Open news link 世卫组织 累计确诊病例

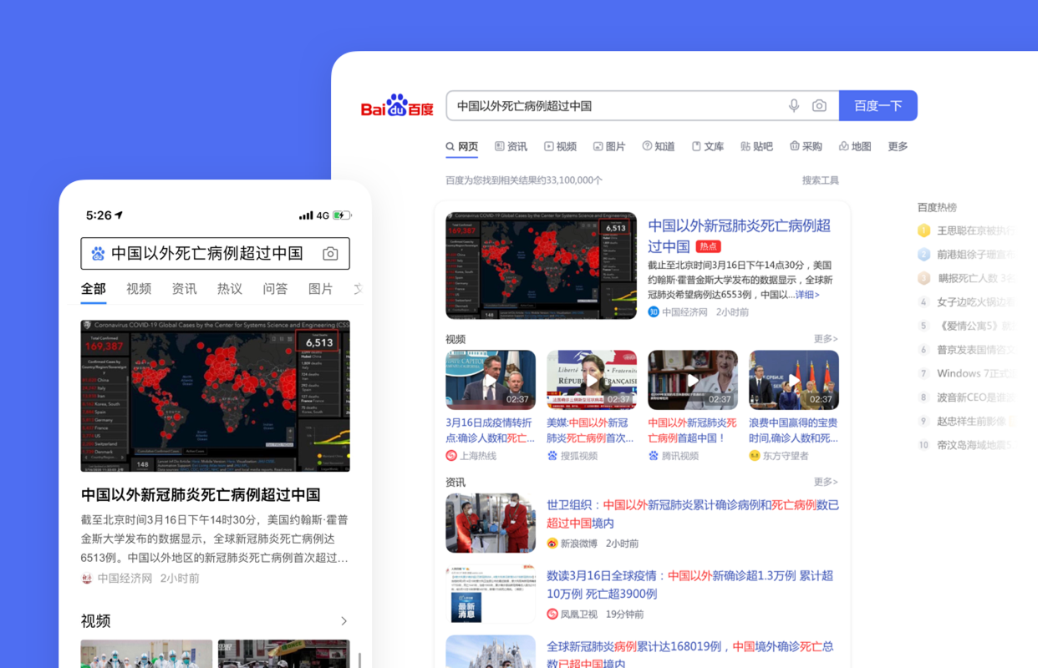[693, 514]
